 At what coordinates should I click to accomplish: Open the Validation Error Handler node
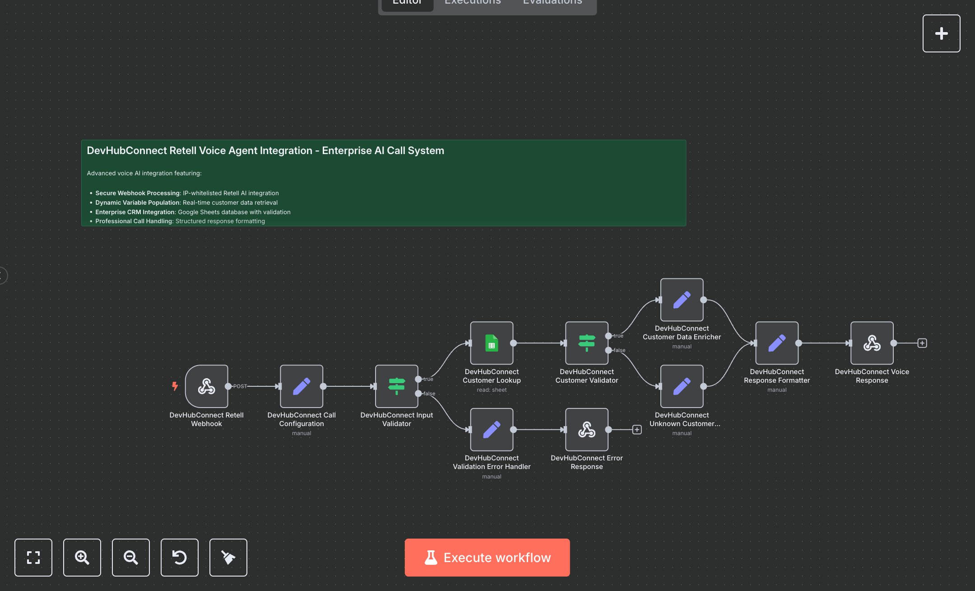point(491,429)
